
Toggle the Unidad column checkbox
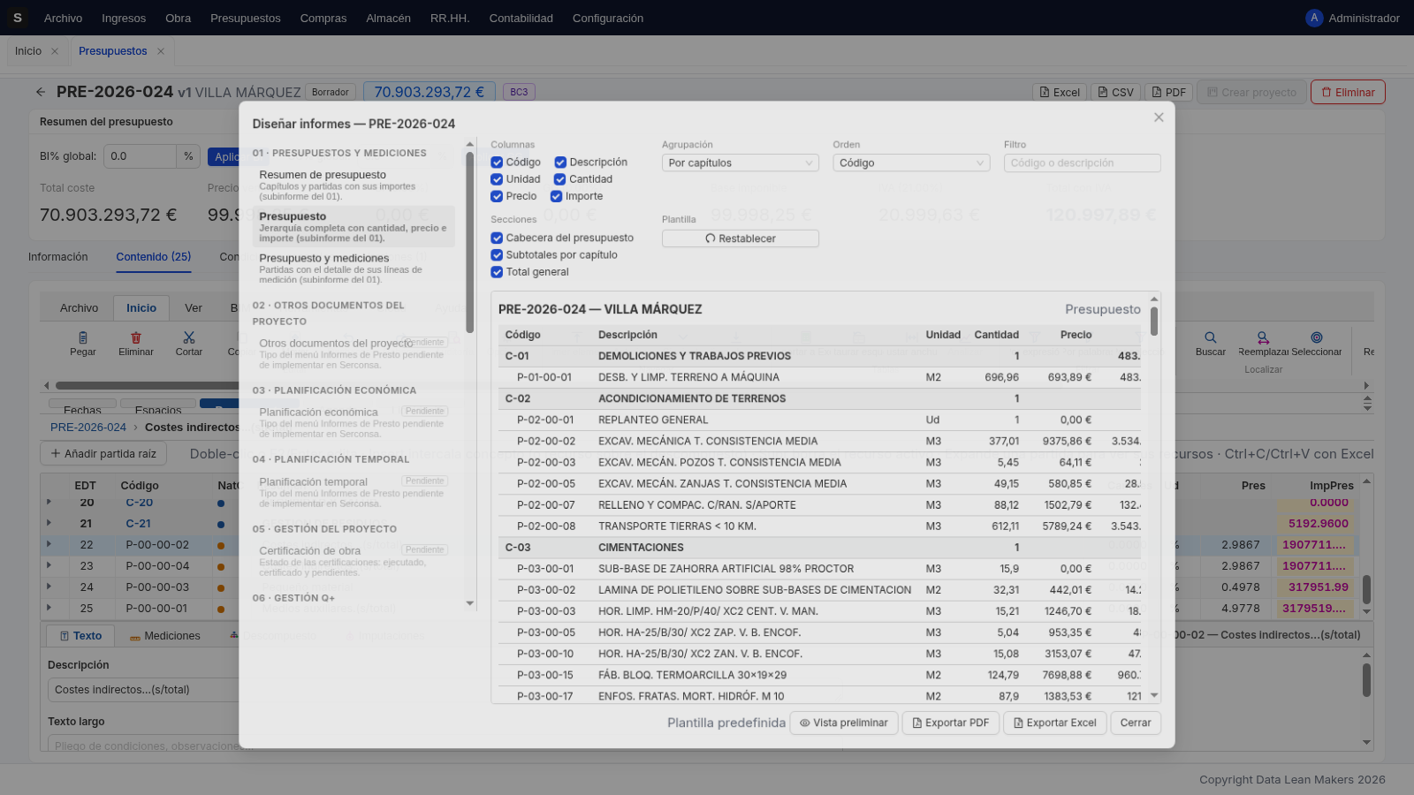coord(497,179)
